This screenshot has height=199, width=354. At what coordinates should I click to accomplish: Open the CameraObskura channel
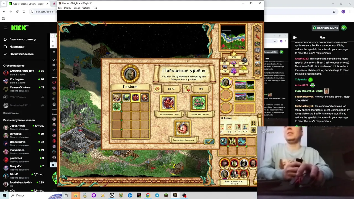click(x=24, y=89)
